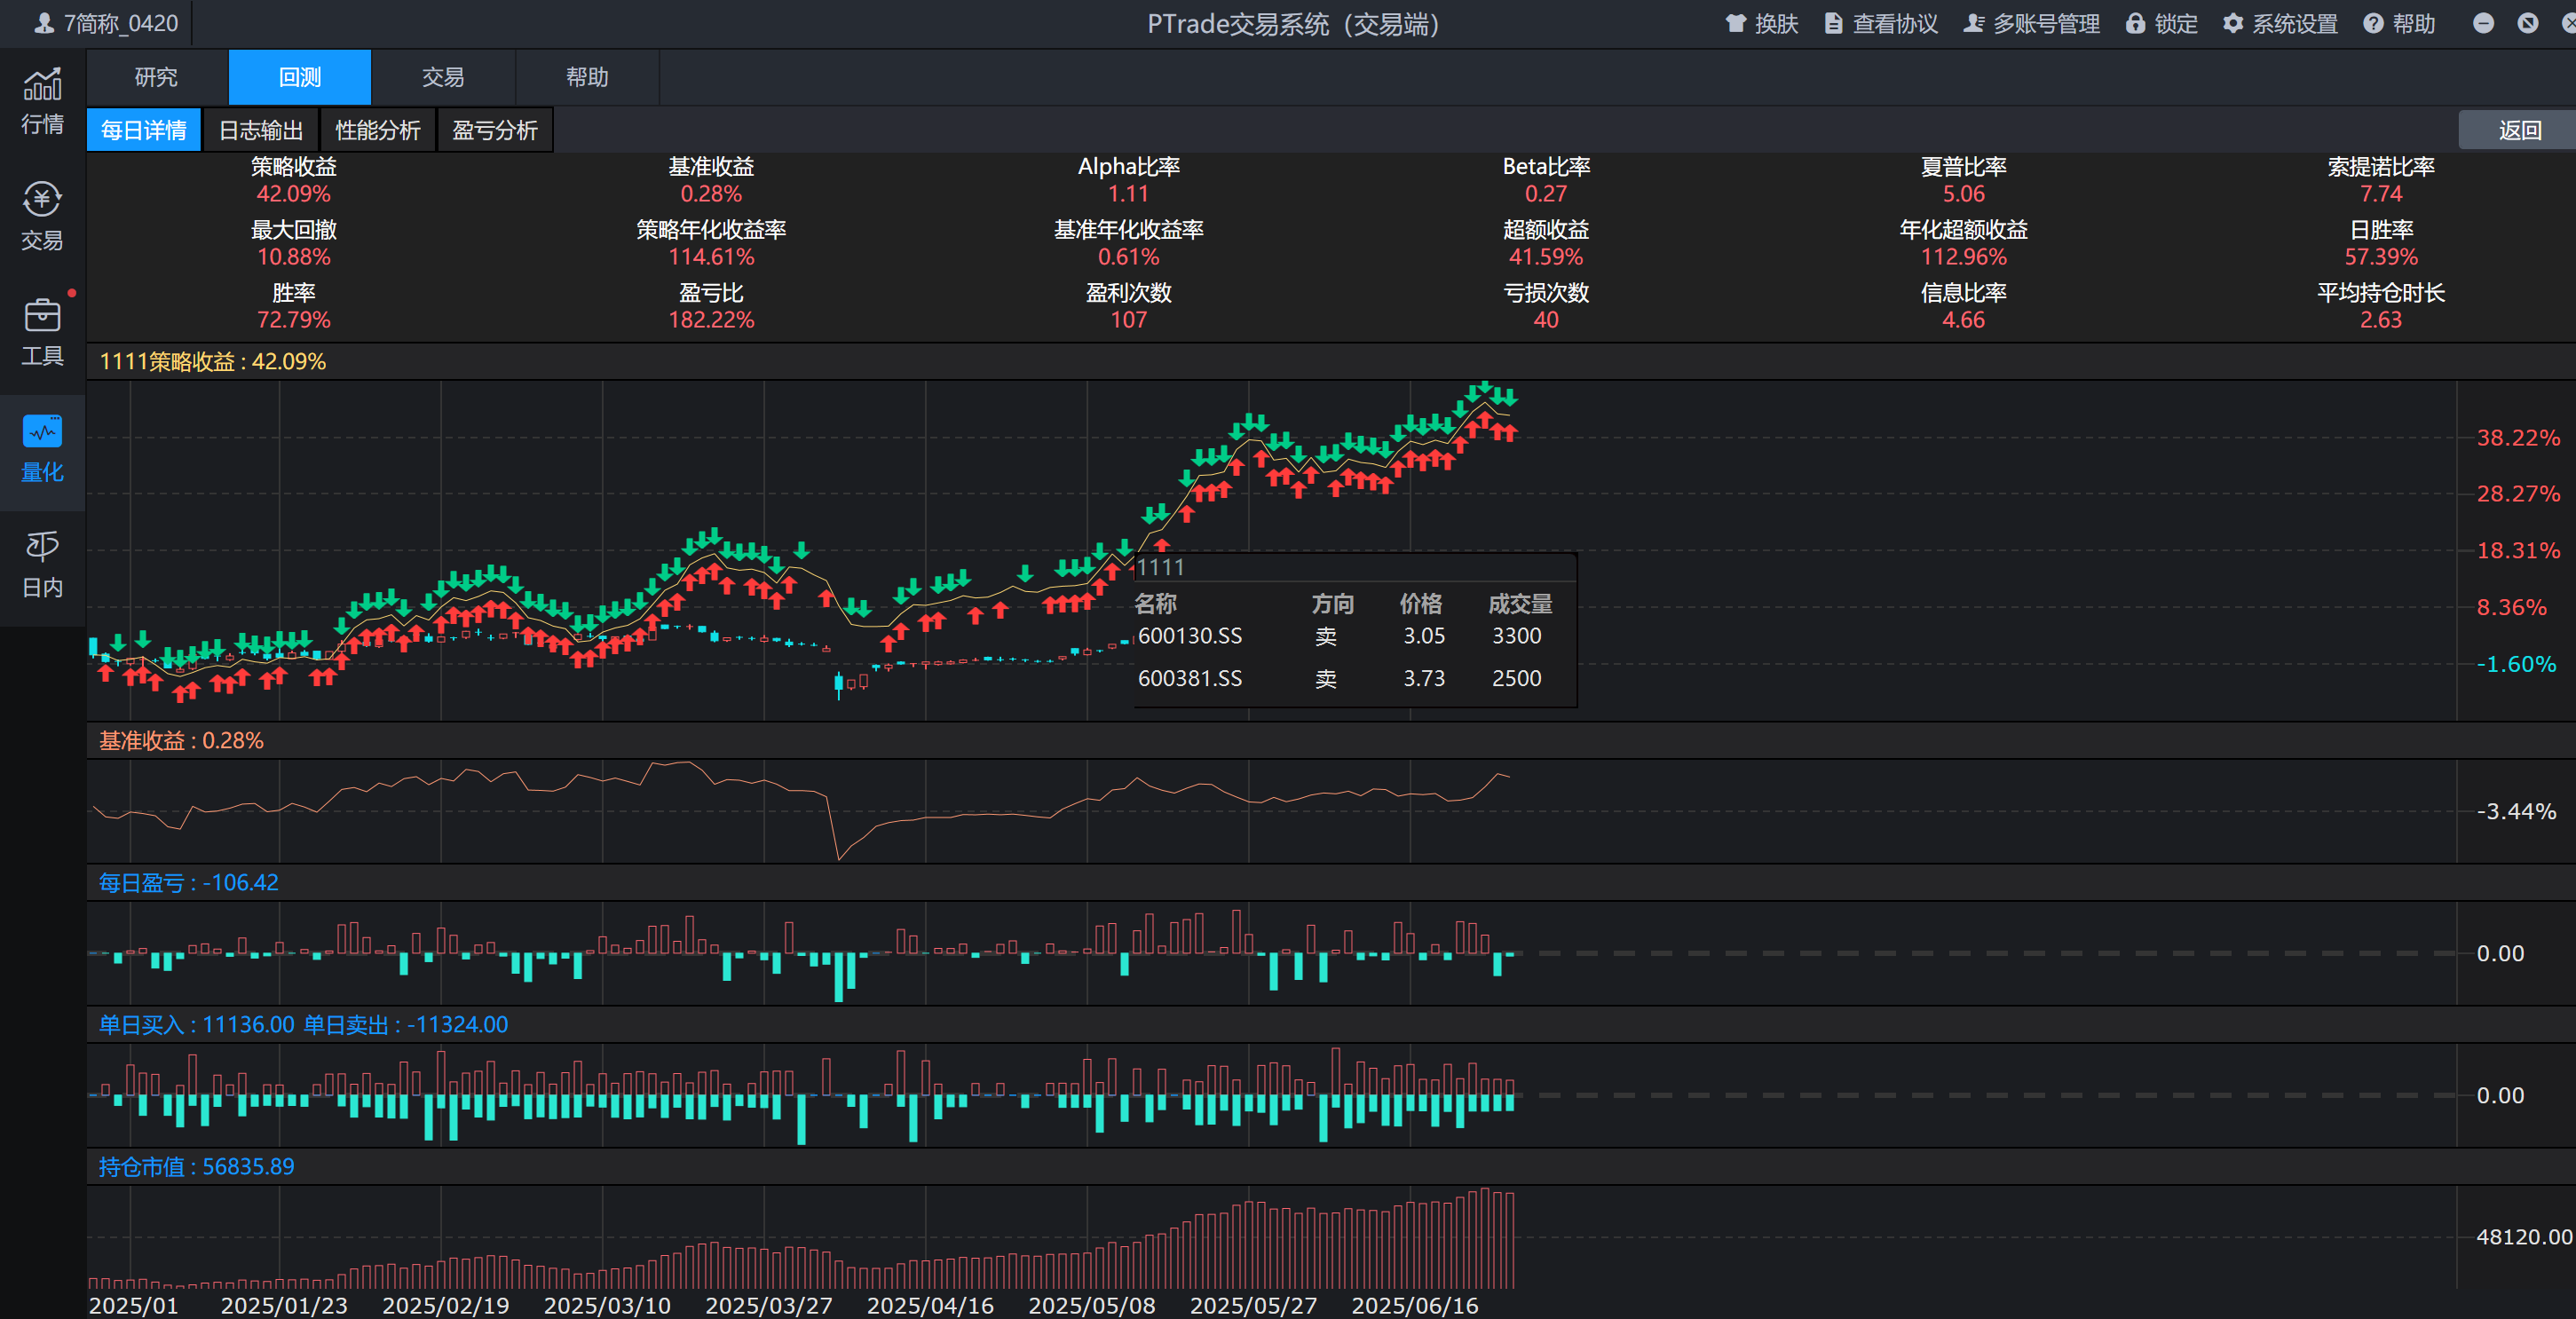The height and width of the screenshot is (1319, 2576).
Task: Click the 换肤 skin-change shirt icon
Action: point(1736,24)
